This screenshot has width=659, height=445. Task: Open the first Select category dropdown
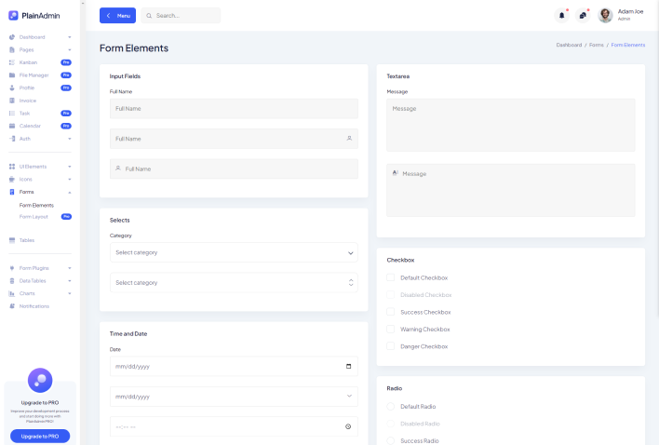(x=233, y=252)
